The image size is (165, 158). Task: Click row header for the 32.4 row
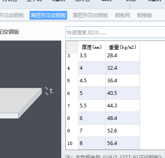[72, 68]
